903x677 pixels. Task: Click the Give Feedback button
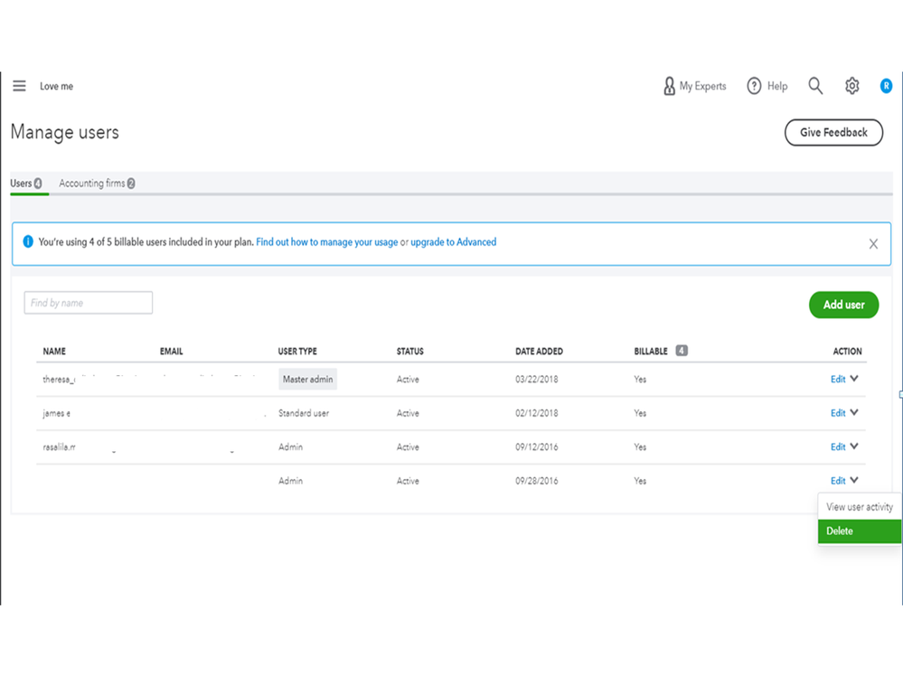[833, 133]
